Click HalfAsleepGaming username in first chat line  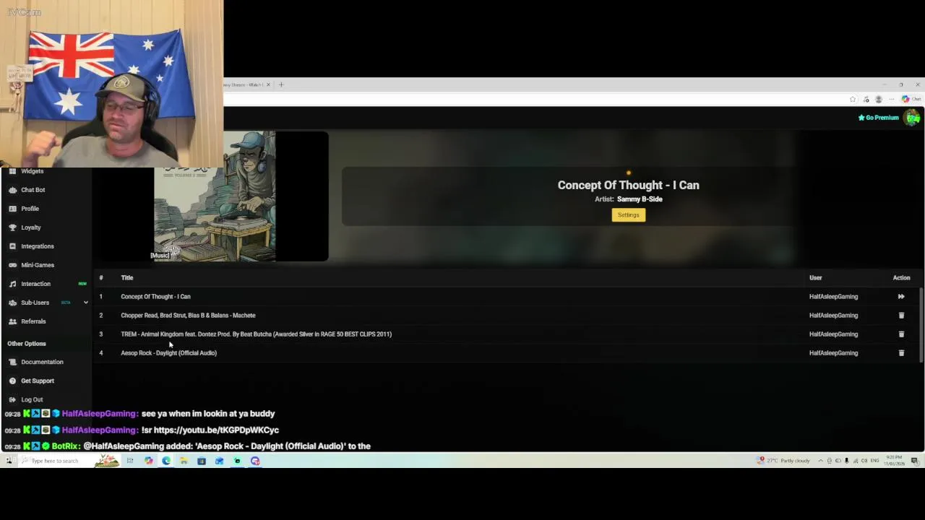(x=98, y=414)
